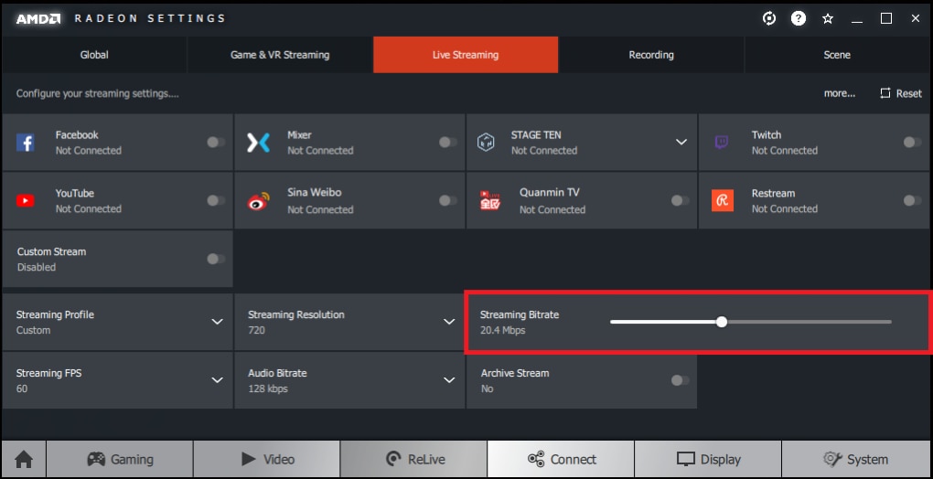This screenshot has width=933, height=479.
Task: Click the ReLive swirl icon
Action: tap(393, 460)
